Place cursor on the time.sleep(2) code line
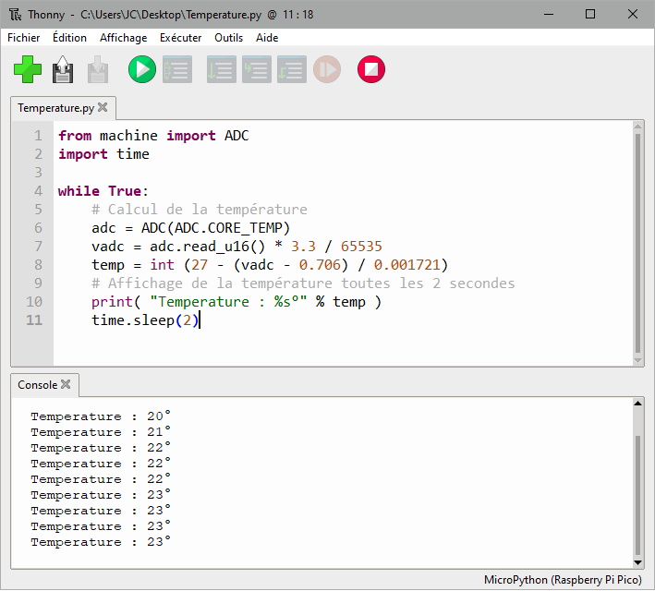 pos(144,320)
